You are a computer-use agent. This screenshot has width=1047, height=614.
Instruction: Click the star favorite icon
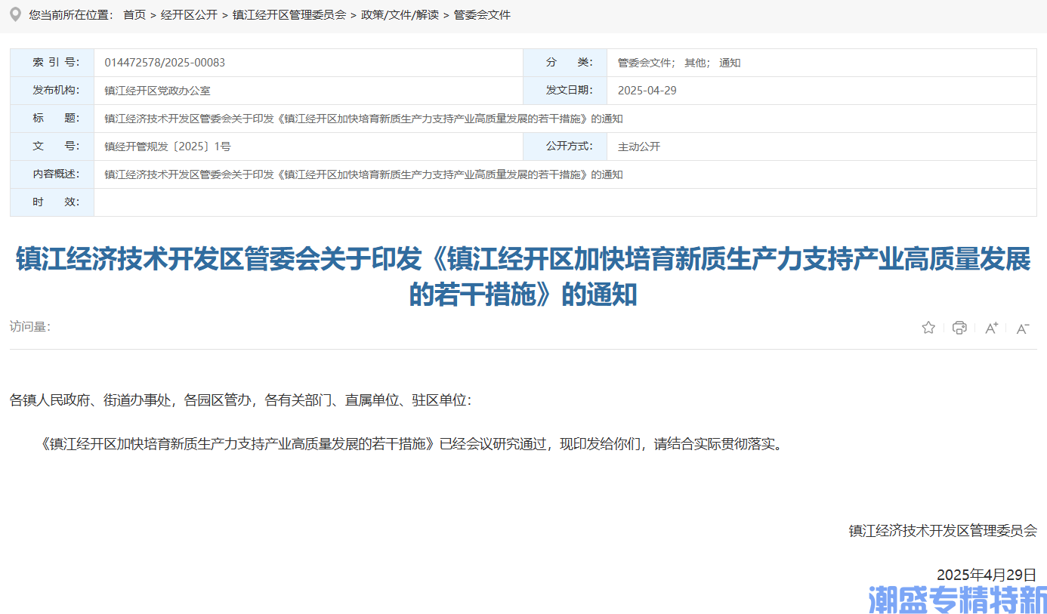tap(928, 328)
